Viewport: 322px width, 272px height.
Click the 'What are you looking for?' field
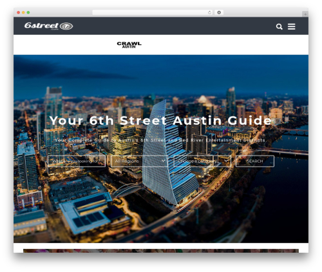[77, 161]
